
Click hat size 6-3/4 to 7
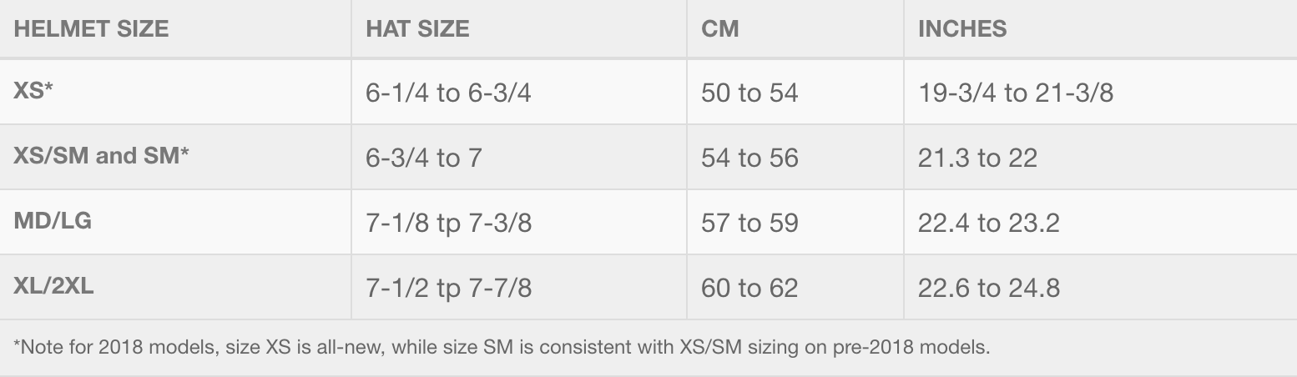[424, 157]
